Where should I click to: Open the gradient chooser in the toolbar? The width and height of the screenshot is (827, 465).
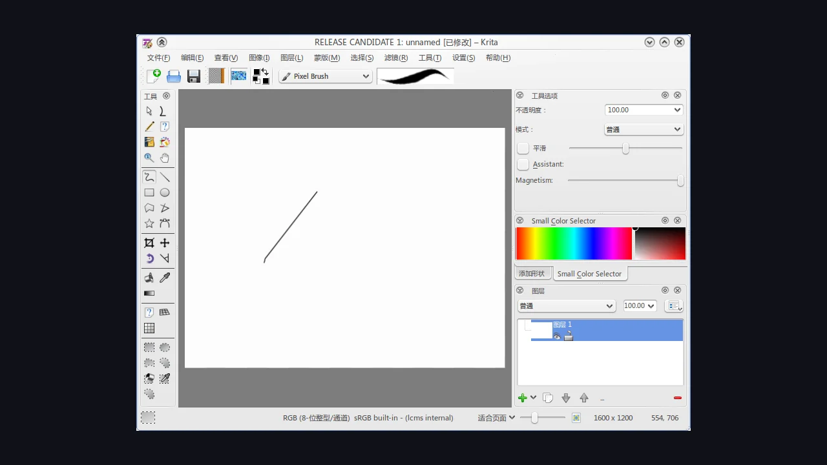(216, 76)
